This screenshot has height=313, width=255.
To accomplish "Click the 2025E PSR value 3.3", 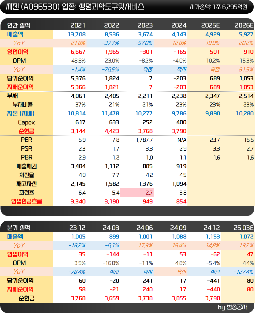I will click(217, 149).
